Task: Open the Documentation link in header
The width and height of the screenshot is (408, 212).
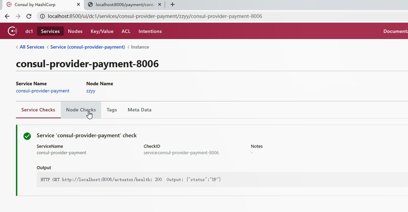Action: pyautogui.click(x=396, y=31)
